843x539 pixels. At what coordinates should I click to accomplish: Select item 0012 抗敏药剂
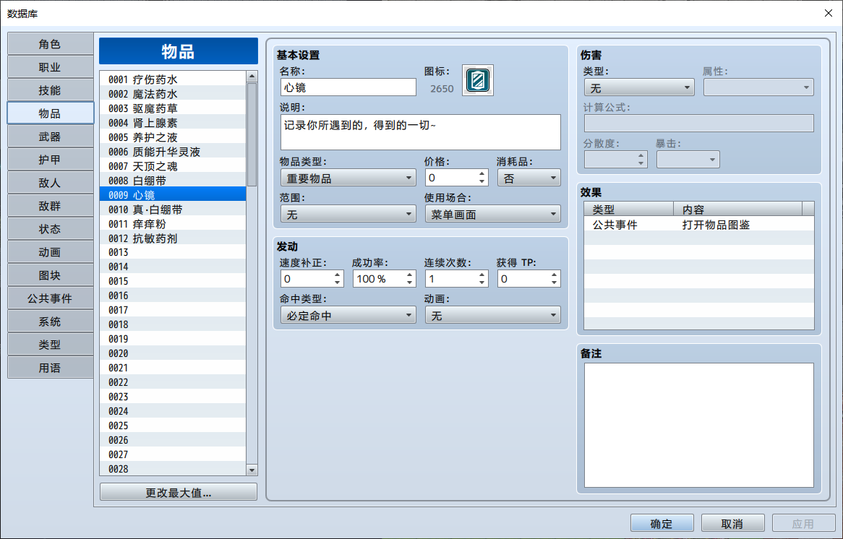pos(173,238)
